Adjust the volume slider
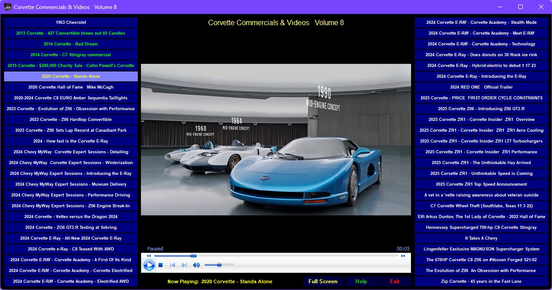 tap(219, 265)
